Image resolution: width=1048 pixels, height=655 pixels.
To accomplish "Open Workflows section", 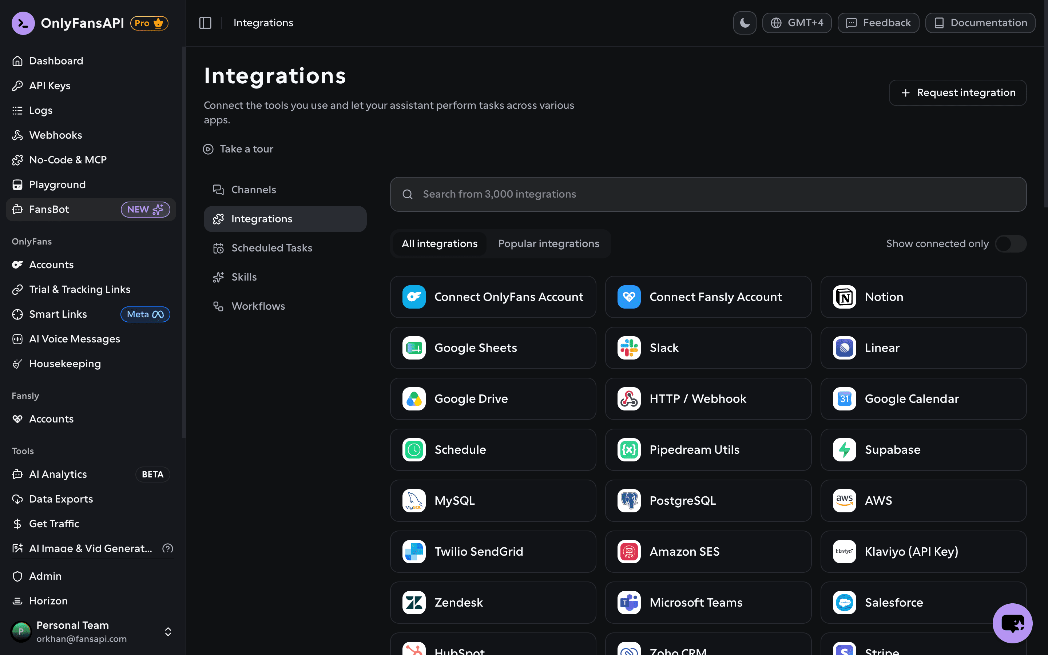I will (285, 306).
